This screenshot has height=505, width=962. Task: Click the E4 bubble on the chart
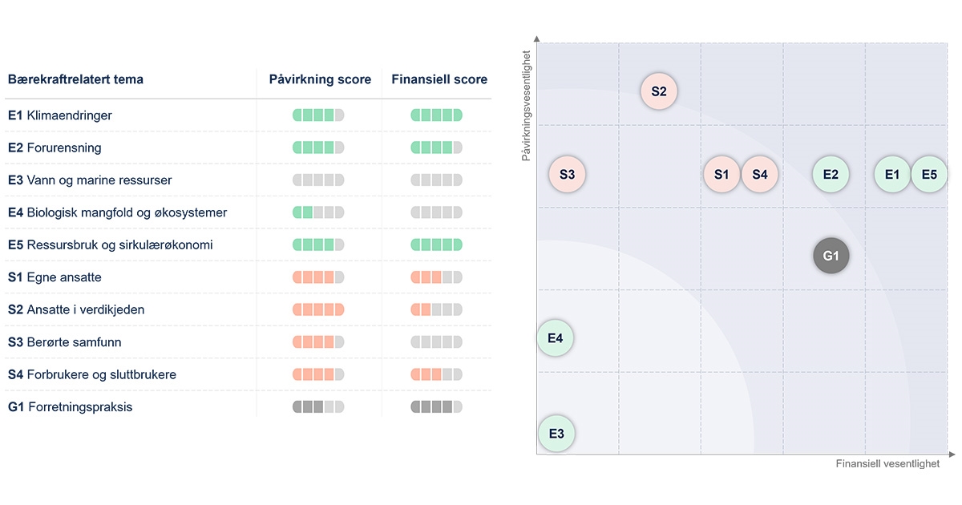point(556,338)
